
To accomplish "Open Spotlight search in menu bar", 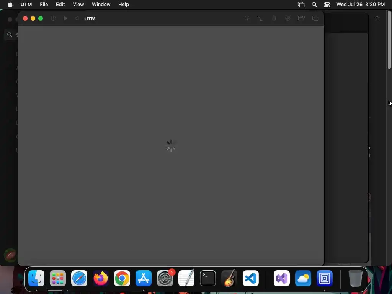I will [x=314, y=5].
